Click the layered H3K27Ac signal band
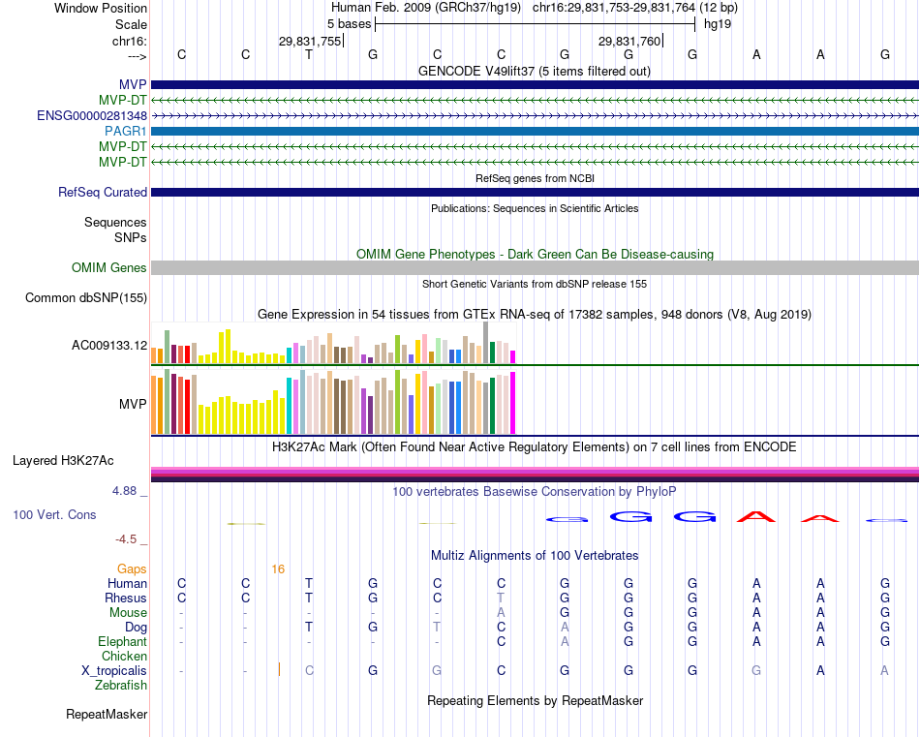Image resolution: width=920 pixels, height=737 pixels. click(535, 475)
